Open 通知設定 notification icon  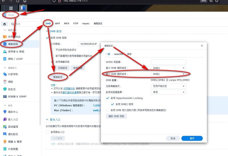click(5, 134)
